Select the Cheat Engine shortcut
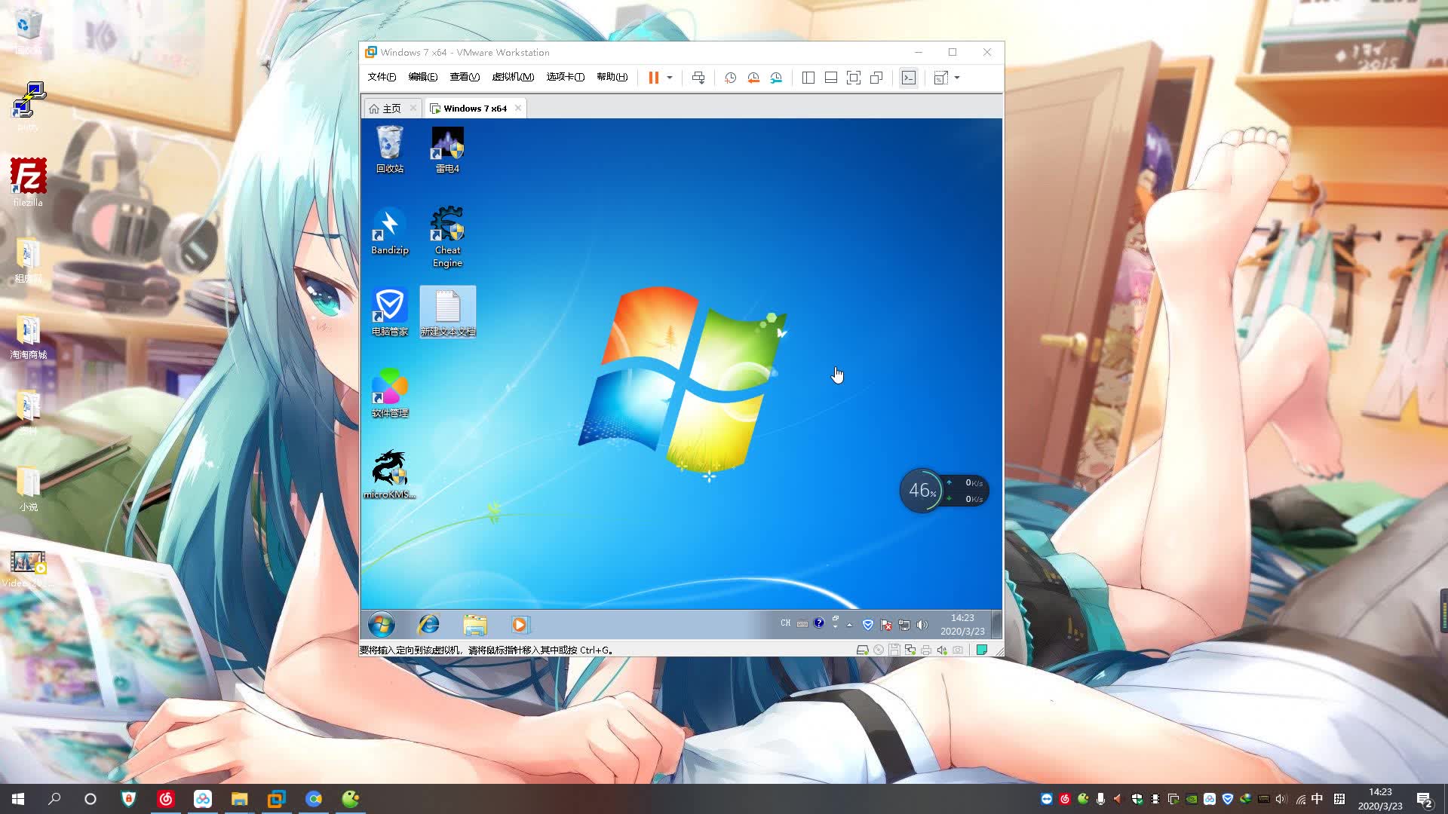1448x814 pixels. (447, 237)
